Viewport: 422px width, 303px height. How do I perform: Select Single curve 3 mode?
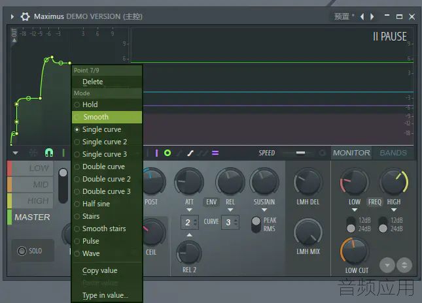107,154
